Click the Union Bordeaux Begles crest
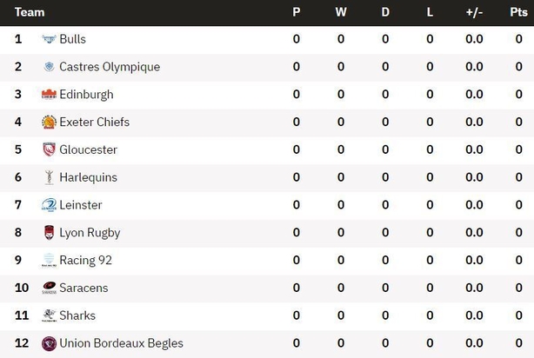This screenshot has width=534, height=358. tap(49, 343)
